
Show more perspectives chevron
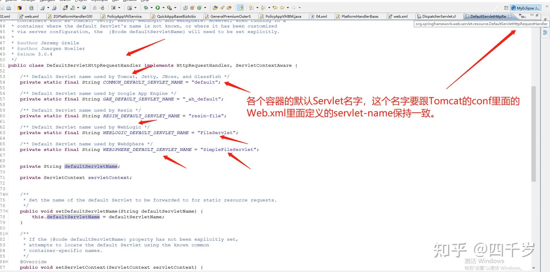tap(546, 6)
